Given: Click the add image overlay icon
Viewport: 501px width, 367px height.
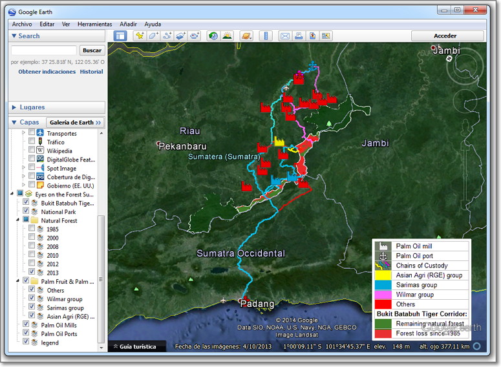Looking at the screenshot, I should (x=181, y=36).
